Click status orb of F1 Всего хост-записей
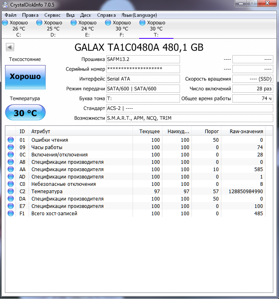 [x=11, y=213]
